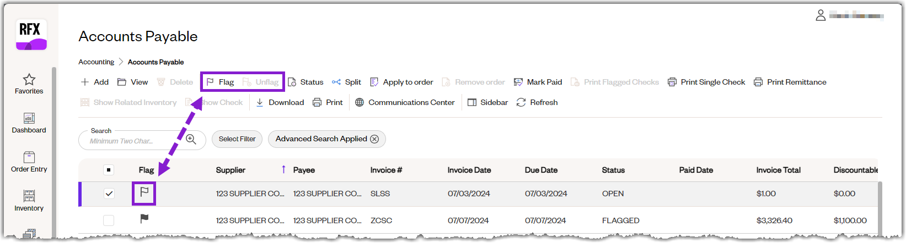Click Print Flagged Checks button
This screenshot has width=906, height=243.
615,82
